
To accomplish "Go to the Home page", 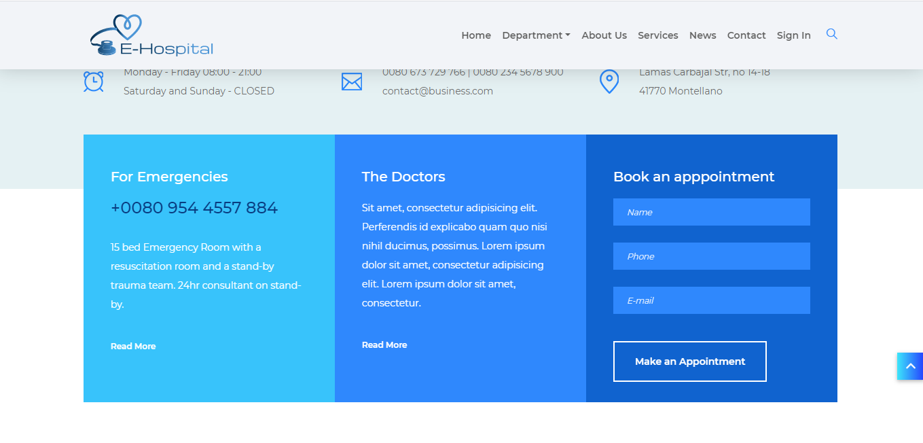I will click(x=476, y=35).
